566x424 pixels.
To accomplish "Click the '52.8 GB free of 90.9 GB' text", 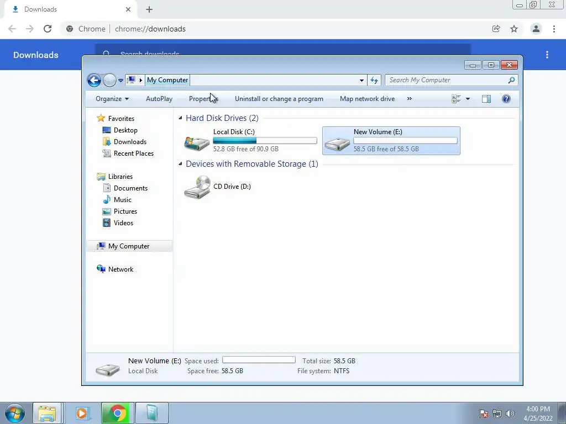I will click(x=246, y=149).
